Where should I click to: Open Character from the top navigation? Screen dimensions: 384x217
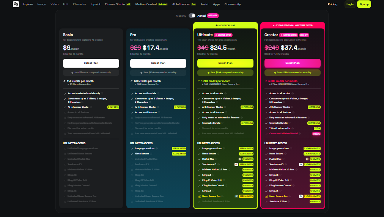(80, 4)
